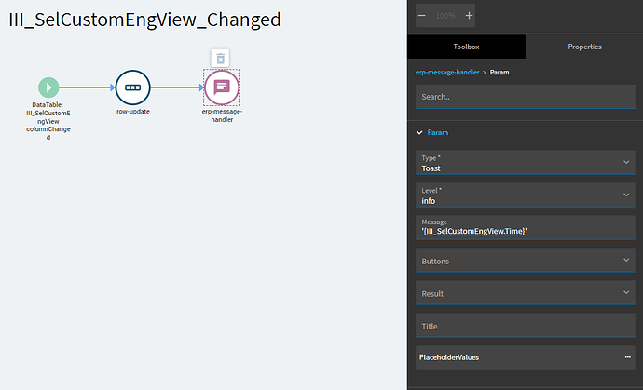
Task: Open the Level dropdown showing info
Action: pyautogui.click(x=526, y=195)
